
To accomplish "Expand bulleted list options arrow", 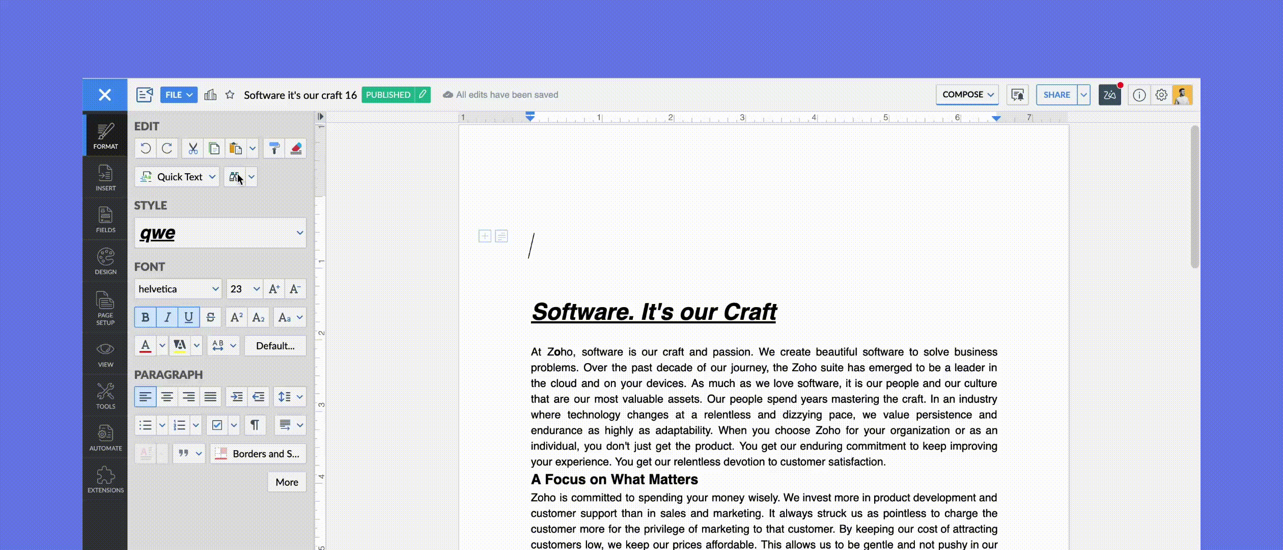I will click(x=162, y=425).
